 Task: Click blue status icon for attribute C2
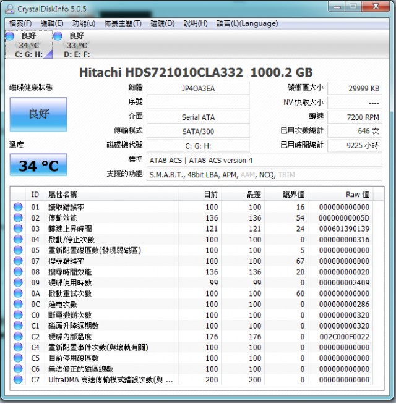click(18, 337)
